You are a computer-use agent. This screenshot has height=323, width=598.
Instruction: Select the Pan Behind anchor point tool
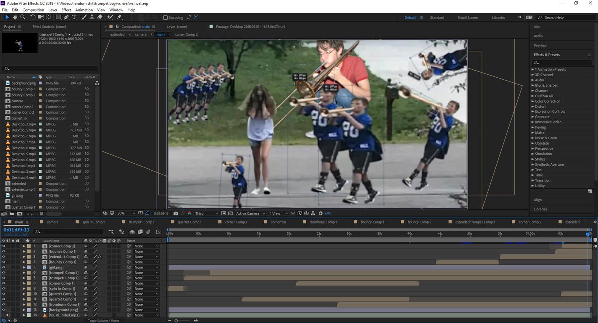point(48,17)
